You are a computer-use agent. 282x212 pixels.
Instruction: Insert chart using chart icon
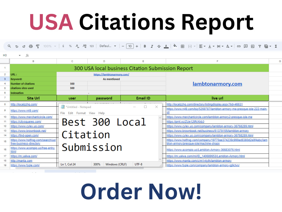tap(253, 46)
